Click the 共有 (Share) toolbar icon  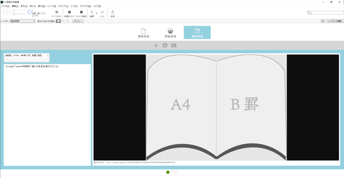click(x=113, y=12)
